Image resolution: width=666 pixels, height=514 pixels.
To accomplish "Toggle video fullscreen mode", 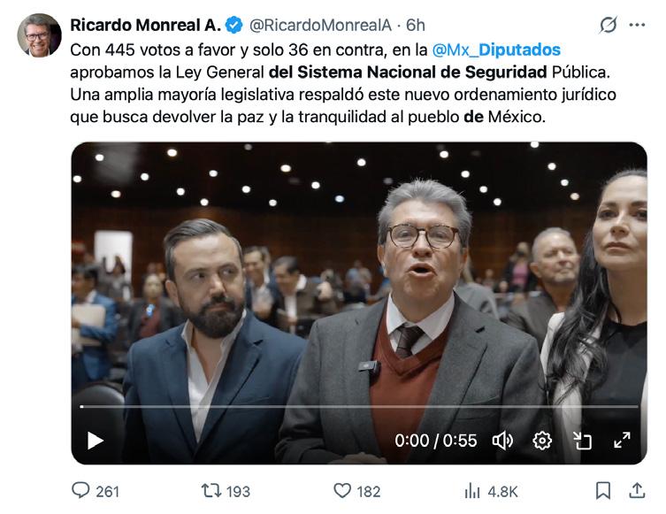I will [x=622, y=440].
